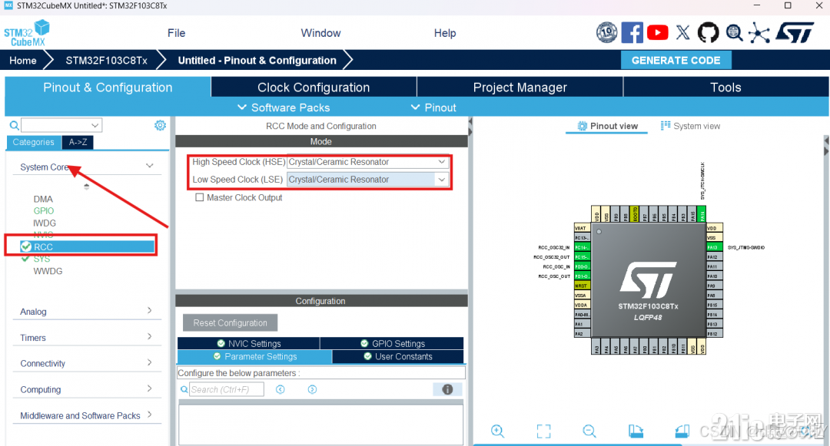Click the STM32CubeMX logo
The height and width of the screenshot is (446, 830).
tap(27, 33)
